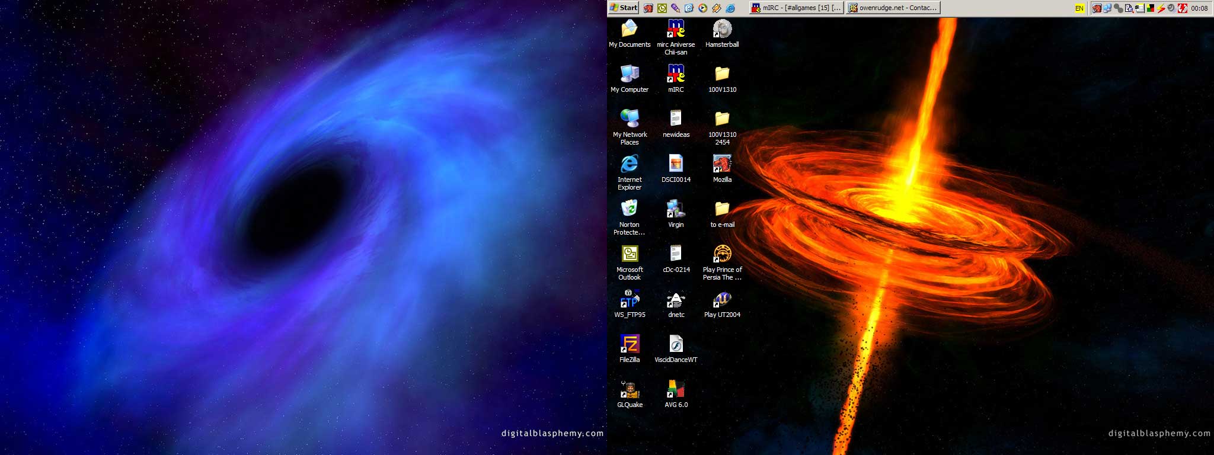This screenshot has height=455, width=1214.
Task: Select the WS_FTP95 desktop shortcut
Action: click(x=630, y=299)
